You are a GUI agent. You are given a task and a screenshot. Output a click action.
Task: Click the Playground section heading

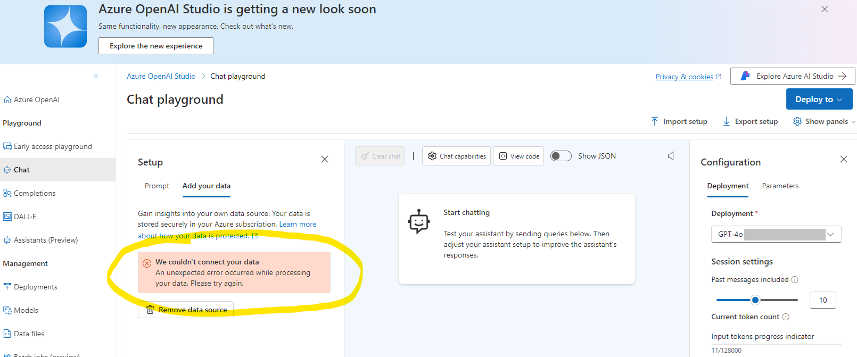pyautogui.click(x=22, y=123)
